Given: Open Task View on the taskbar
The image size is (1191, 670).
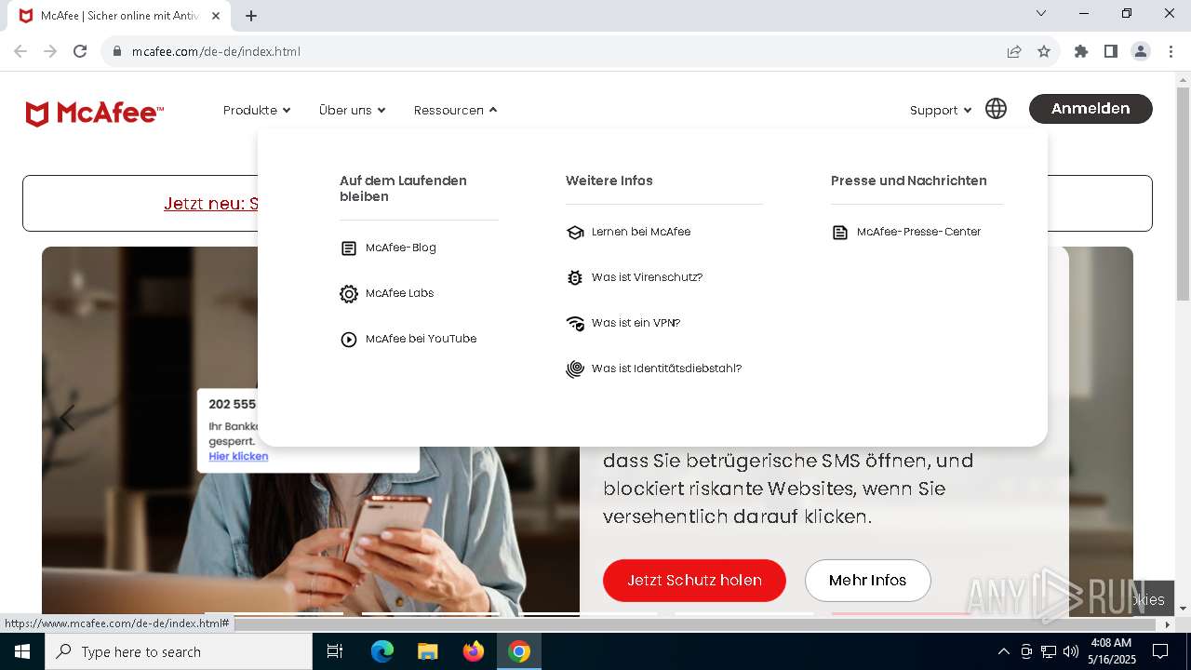Looking at the screenshot, I should pyautogui.click(x=335, y=651).
